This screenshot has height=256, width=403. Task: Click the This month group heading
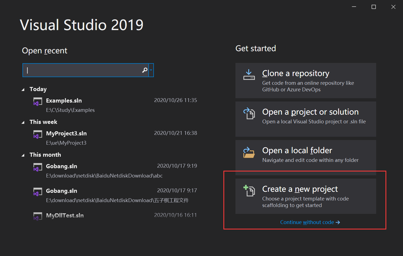(45, 155)
